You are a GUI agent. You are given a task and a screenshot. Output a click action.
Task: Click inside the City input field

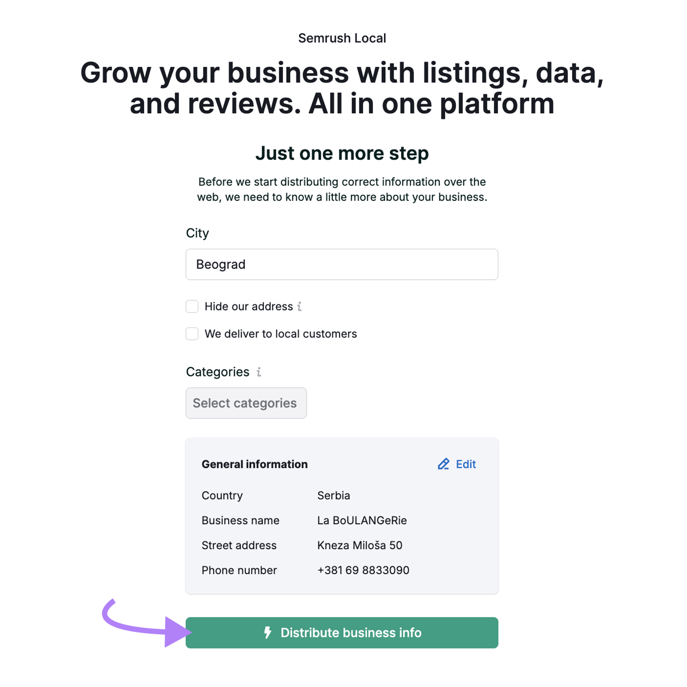pos(341,264)
